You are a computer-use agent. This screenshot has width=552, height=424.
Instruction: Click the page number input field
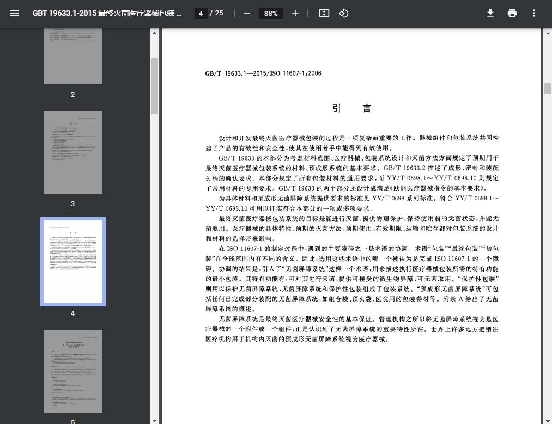[x=202, y=13]
